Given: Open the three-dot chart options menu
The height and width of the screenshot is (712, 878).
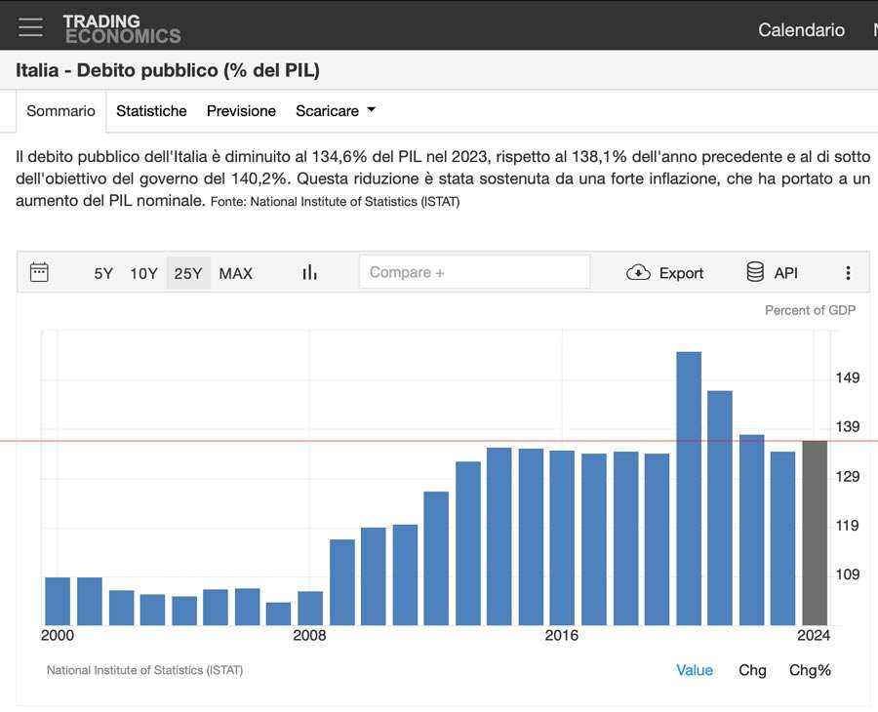Looking at the screenshot, I should 848,273.
